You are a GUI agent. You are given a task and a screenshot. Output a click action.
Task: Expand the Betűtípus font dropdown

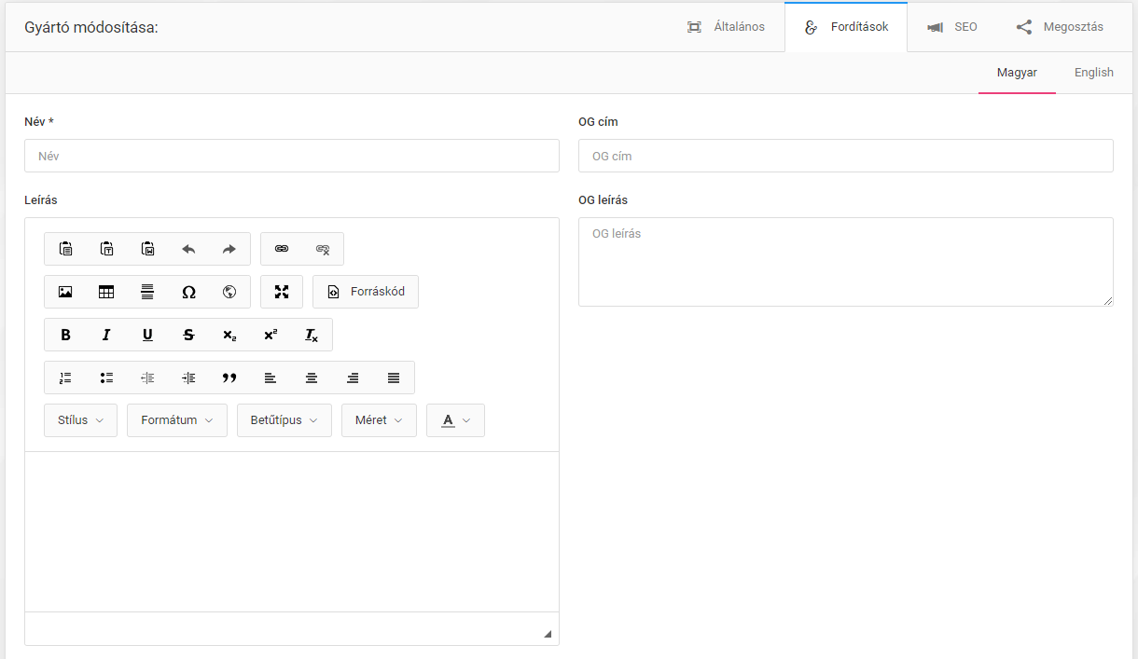coord(284,420)
